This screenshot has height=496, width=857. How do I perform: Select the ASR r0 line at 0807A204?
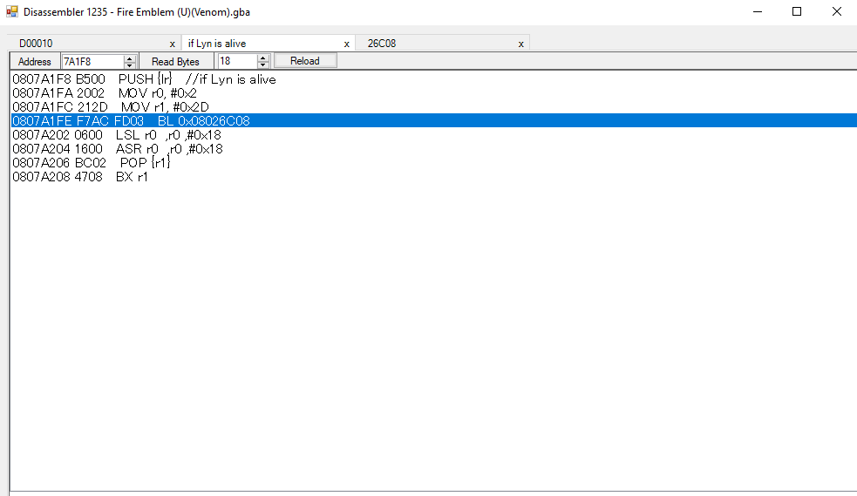(x=433, y=149)
